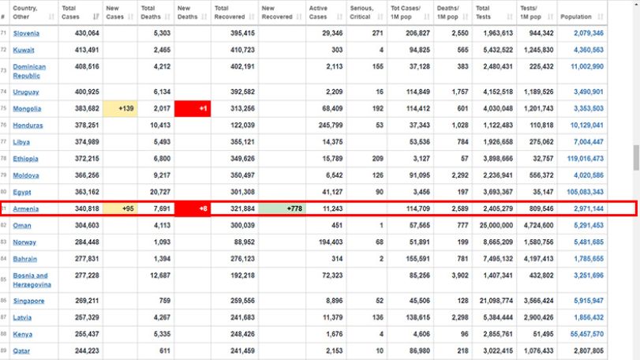Sort by Active Cases column icon
This screenshot has height=360, width=640.
pos(339,17)
